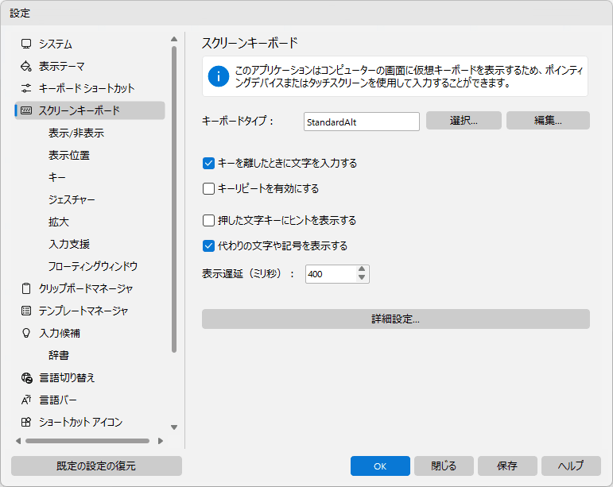
Task: Click the スクリーンキーボード keyboard icon
Action: [x=26, y=110]
